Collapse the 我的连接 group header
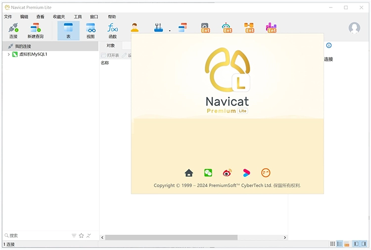 (x=23, y=46)
